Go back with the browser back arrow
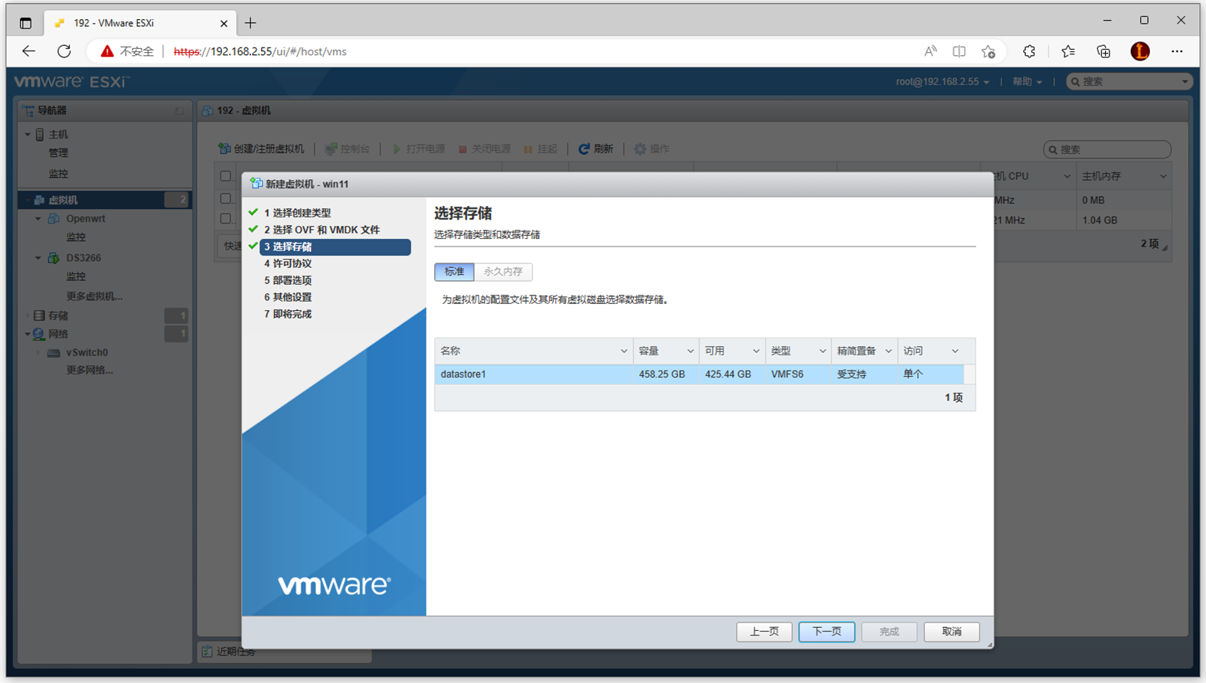Screen dimensions: 1206x683 point(28,51)
